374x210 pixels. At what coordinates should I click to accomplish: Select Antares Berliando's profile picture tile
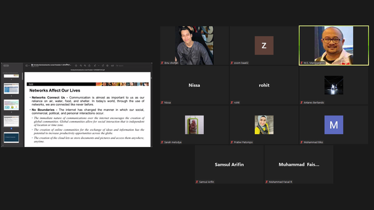pyautogui.click(x=334, y=85)
